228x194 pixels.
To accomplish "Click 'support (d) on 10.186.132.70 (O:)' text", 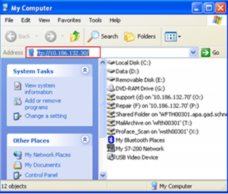I will (x=159, y=97).
